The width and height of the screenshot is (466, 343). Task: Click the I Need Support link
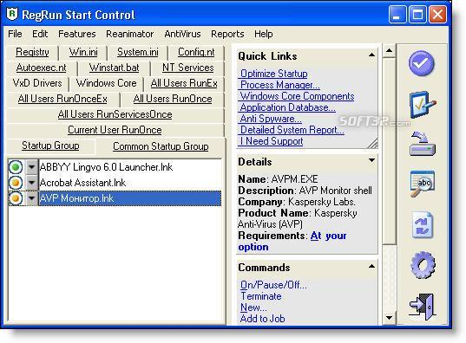(x=272, y=141)
